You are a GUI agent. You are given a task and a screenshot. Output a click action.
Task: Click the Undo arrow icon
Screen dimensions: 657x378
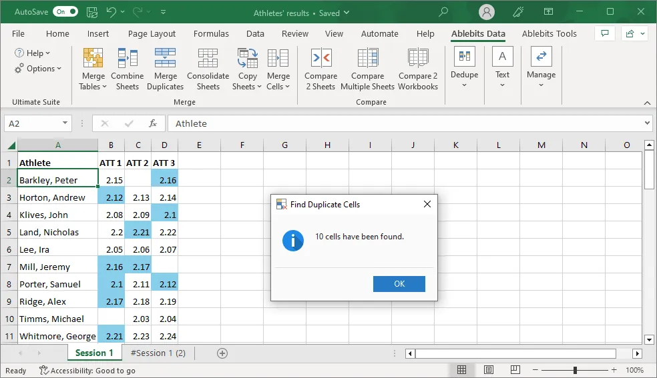(111, 12)
